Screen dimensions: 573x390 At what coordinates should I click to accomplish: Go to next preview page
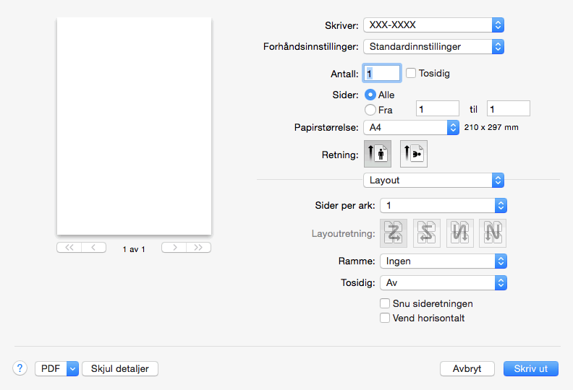pos(174,247)
